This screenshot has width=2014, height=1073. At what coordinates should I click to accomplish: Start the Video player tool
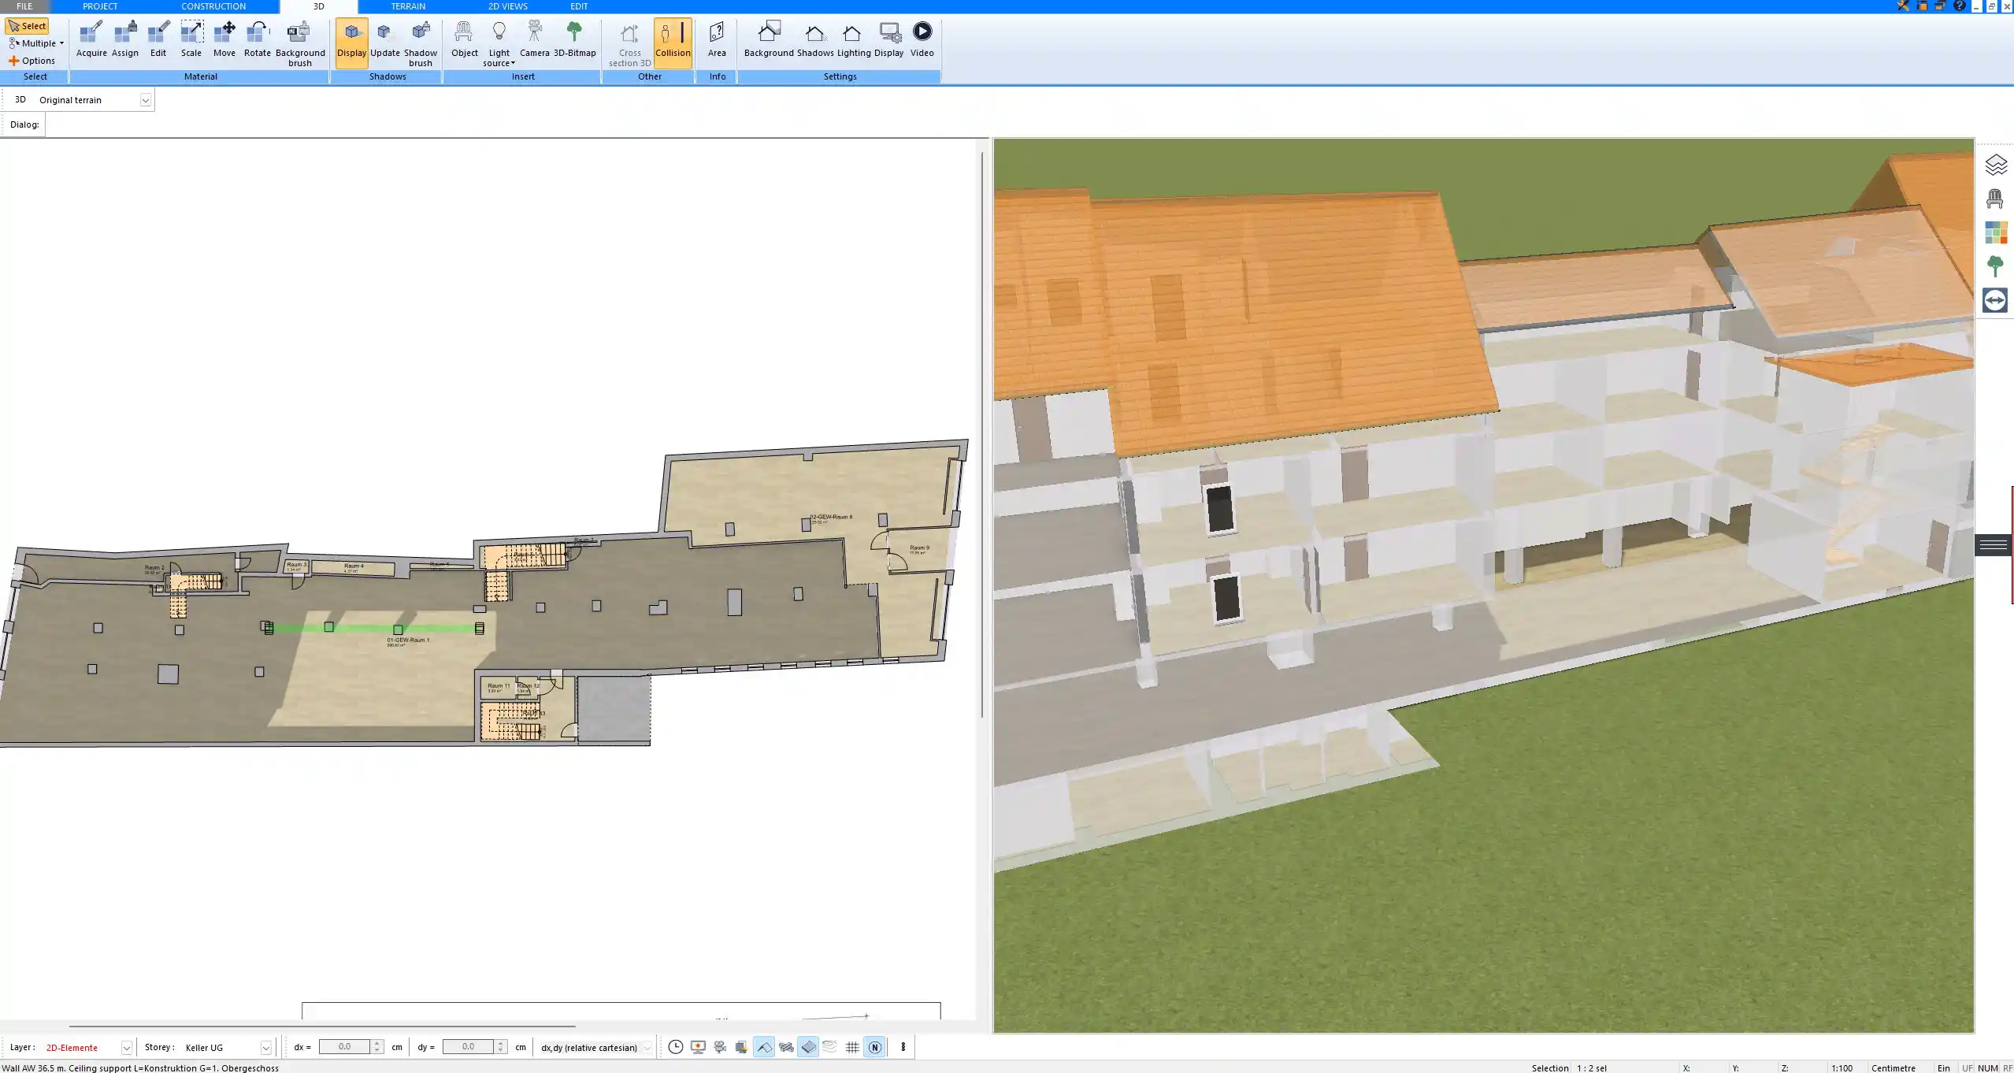click(922, 41)
